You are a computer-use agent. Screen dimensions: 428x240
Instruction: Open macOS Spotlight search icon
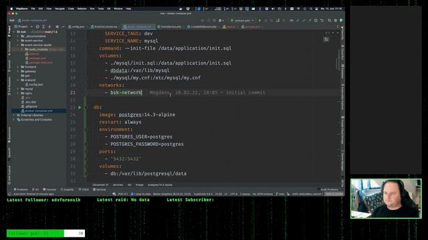[310, 9]
